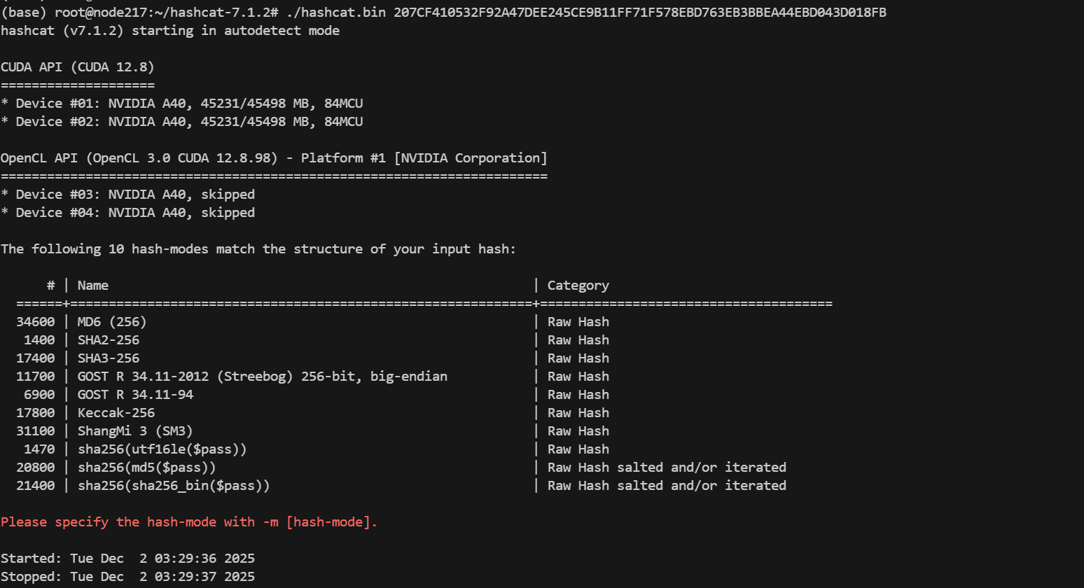1084x588 pixels.
Task: Click the sha256(md5($pass)) entry
Action: coord(146,468)
